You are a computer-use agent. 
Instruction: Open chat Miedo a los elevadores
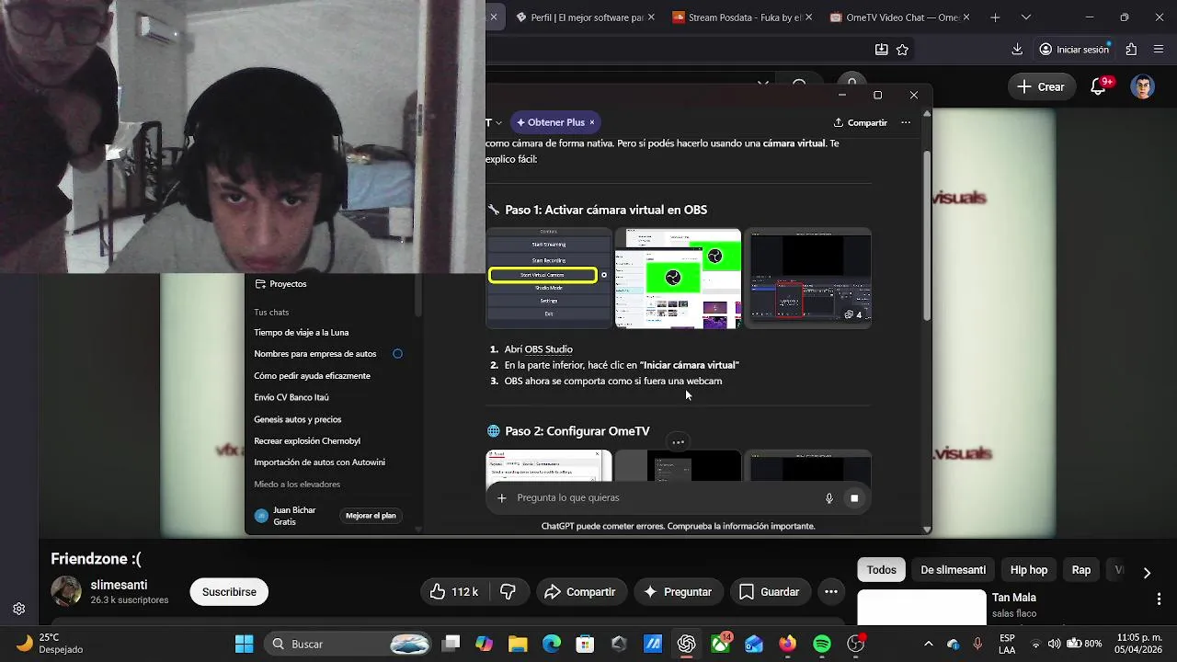pos(297,484)
